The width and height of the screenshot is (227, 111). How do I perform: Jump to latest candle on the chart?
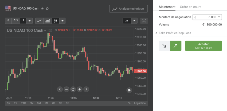click(x=129, y=90)
